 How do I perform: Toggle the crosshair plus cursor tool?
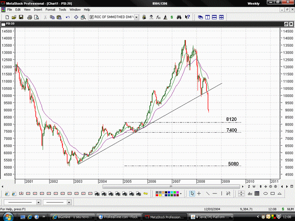coord(199,194)
